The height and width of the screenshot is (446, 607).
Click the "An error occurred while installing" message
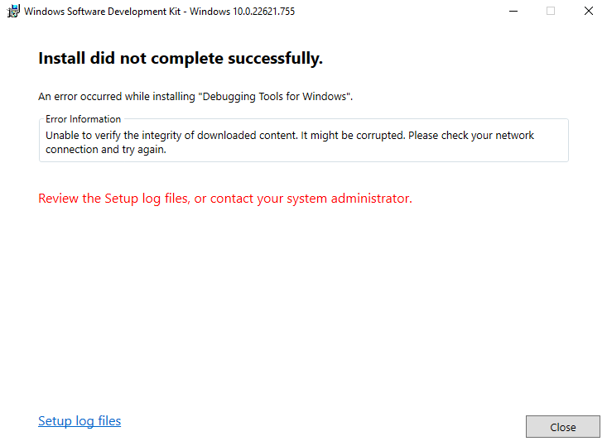(x=117, y=97)
